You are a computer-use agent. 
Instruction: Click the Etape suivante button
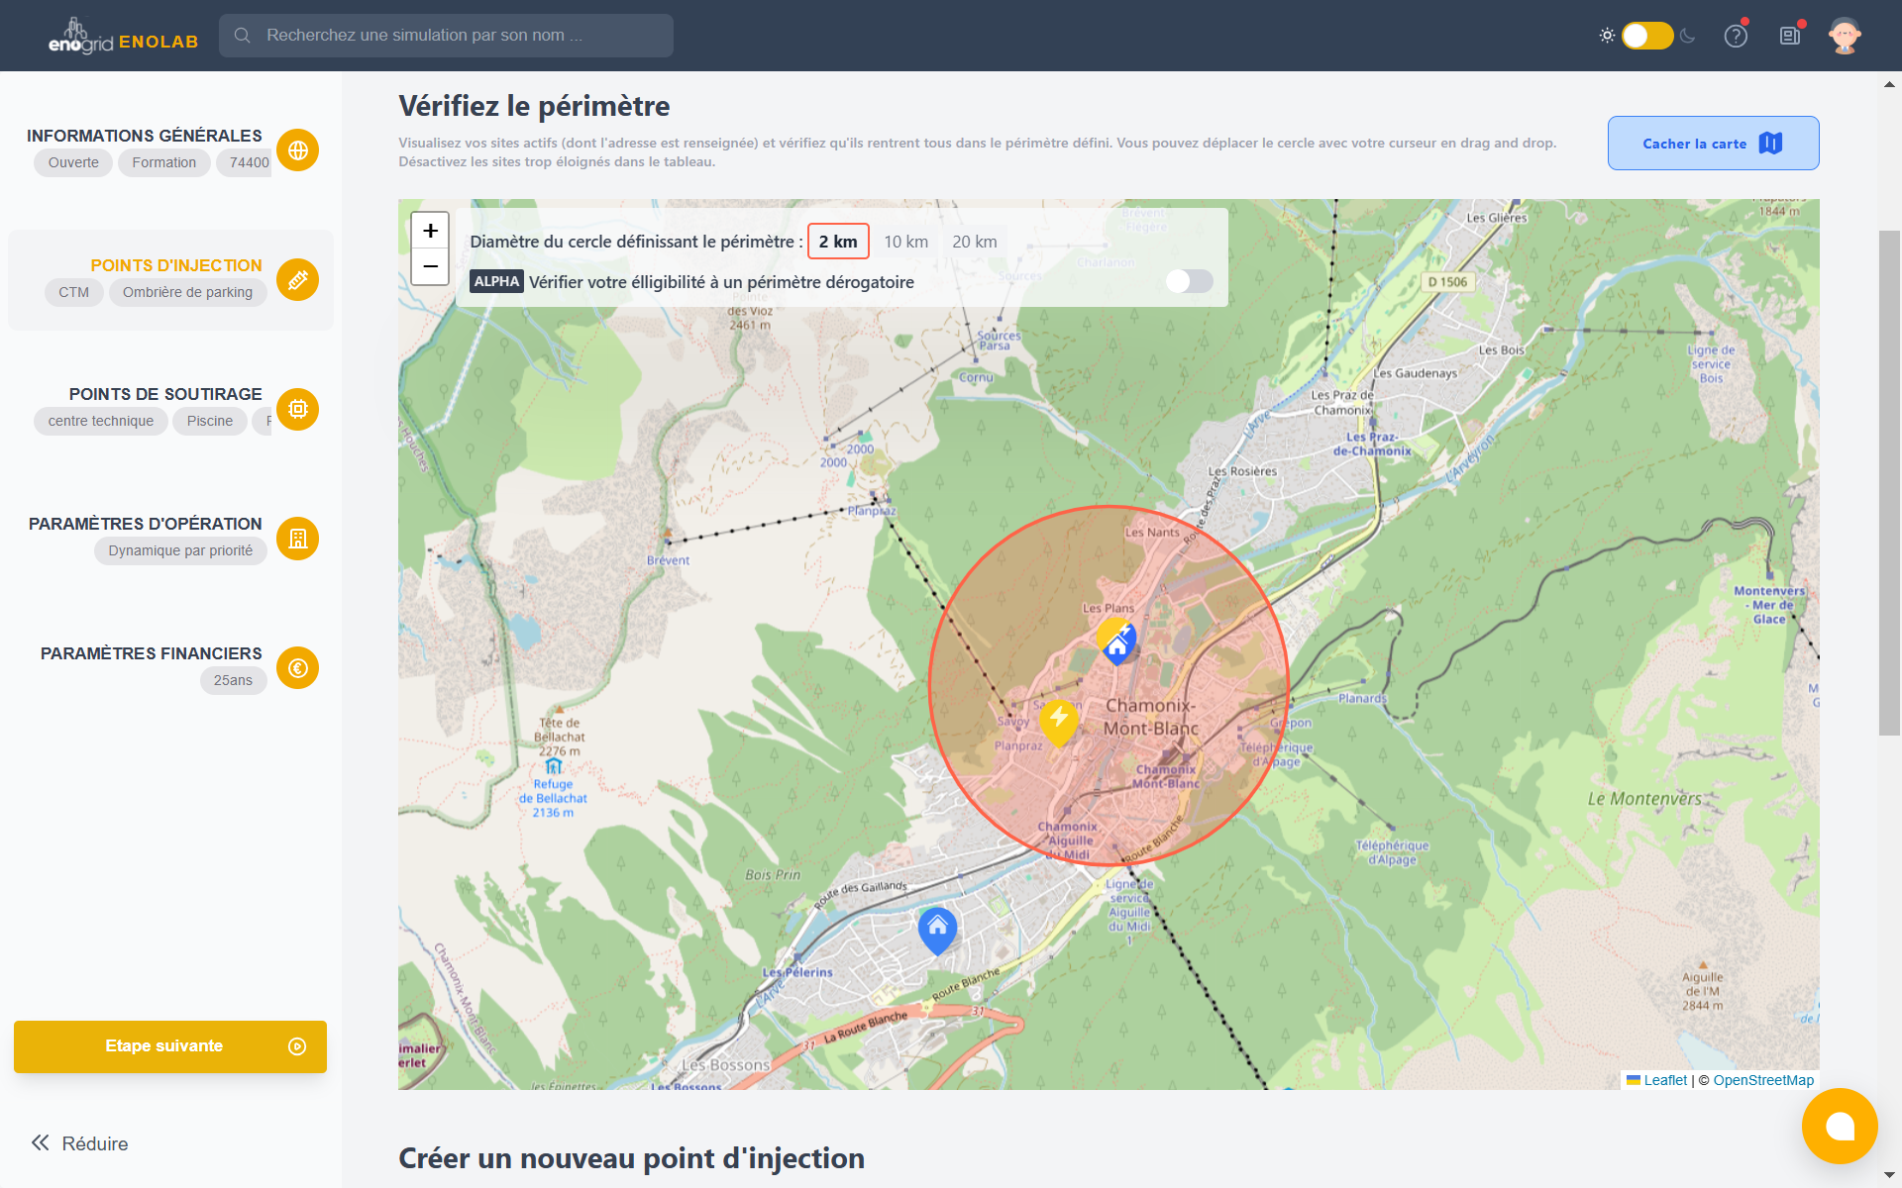point(169,1046)
